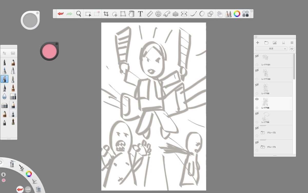Click the gray brush size puck

[x=30, y=20]
